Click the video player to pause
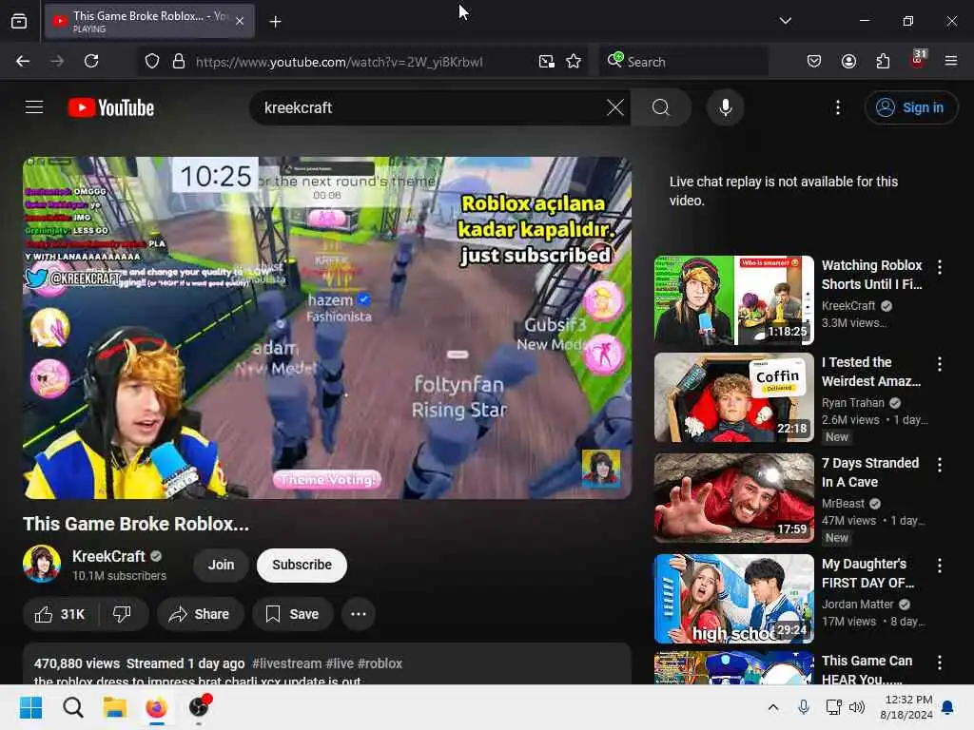This screenshot has width=974, height=730. coord(327,328)
